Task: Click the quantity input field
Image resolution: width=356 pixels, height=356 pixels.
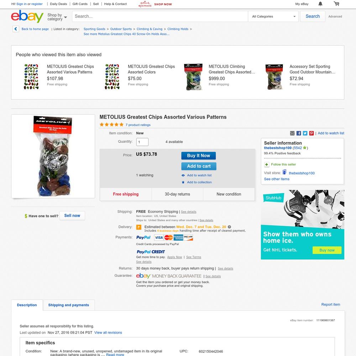Action: [x=142, y=142]
